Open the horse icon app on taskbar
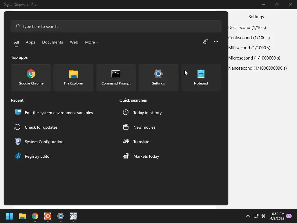 (x=73, y=216)
